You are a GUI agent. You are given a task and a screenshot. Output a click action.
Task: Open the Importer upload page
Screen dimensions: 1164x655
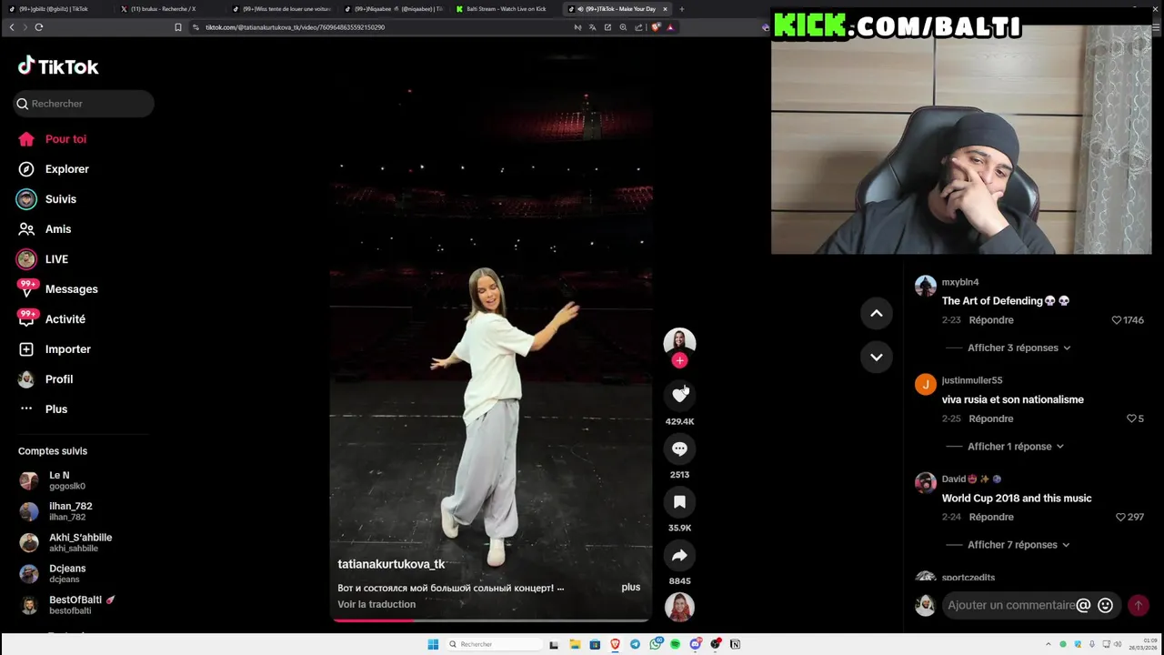pyautogui.click(x=55, y=349)
